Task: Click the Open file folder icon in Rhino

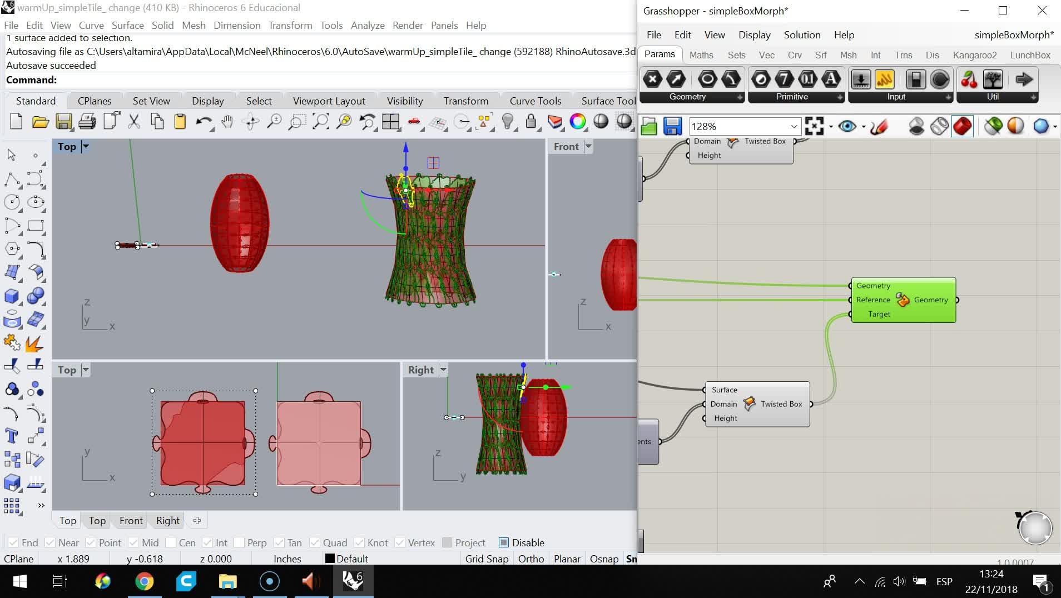Action: (40, 122)
